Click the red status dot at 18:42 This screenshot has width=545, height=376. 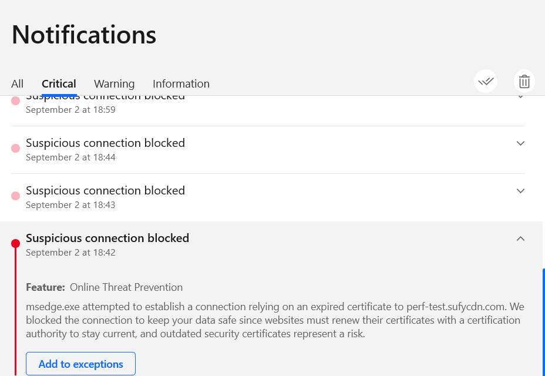tap(16, 243)
